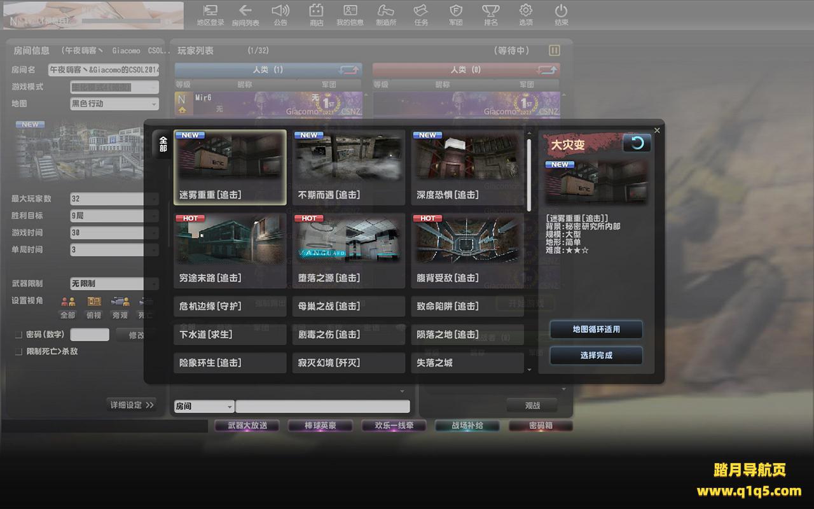Click the 公告 announcement speaker icon
814x509 pixels.
[280, 15]
